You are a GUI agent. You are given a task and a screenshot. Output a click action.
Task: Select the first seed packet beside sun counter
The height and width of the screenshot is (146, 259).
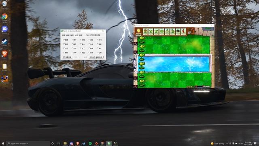(x=145, y=31)
